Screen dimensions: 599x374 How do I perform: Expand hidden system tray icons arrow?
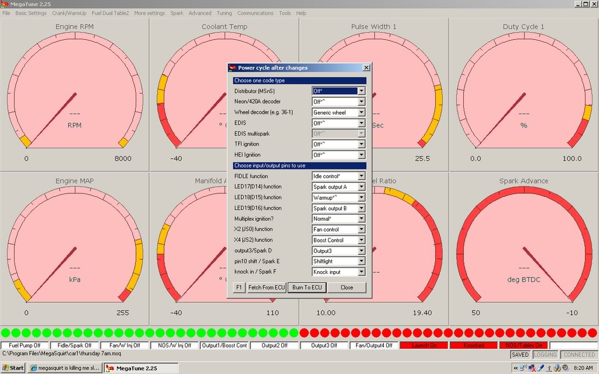[x=515, y=368]
